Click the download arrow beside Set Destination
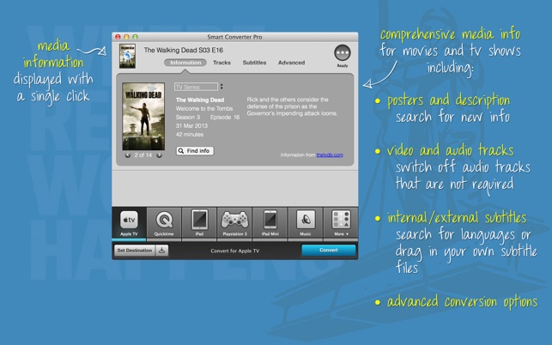Image resolution: width=552 pixels, height=345 pixels. click(162, 251)
